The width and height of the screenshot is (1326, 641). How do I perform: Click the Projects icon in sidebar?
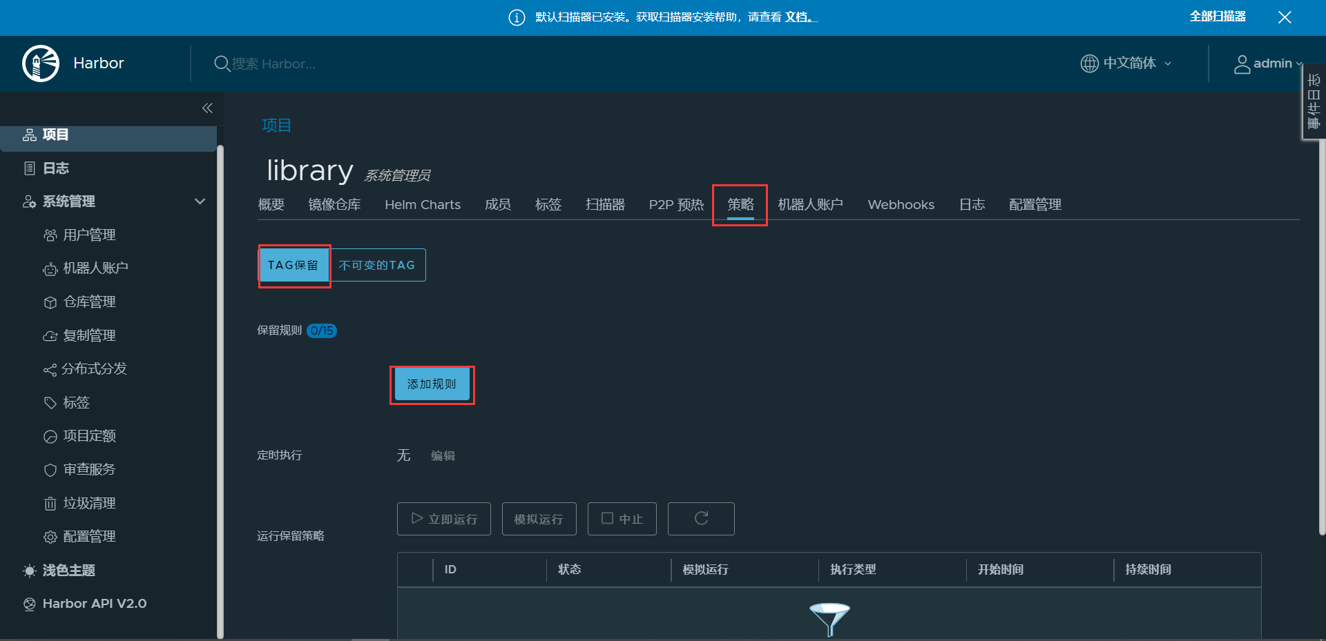click(30, 135)
